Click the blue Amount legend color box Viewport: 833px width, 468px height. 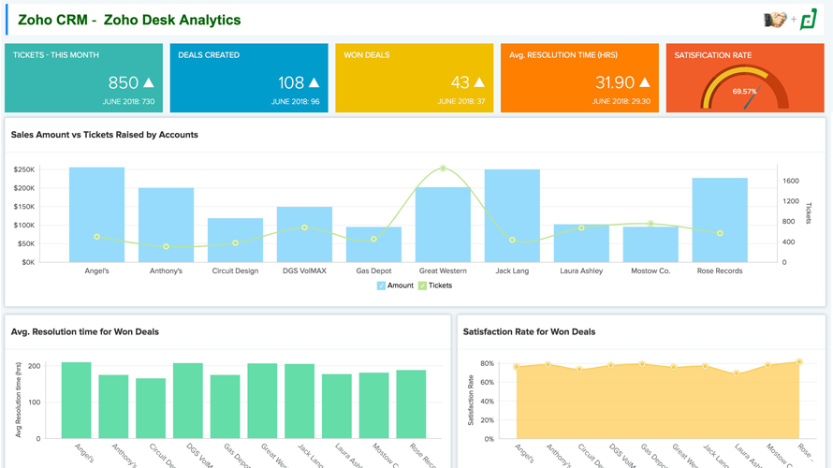click(381, 285)
